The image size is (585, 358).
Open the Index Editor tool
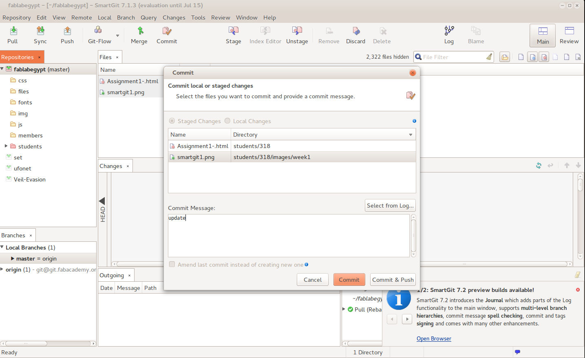coord(265,35)
